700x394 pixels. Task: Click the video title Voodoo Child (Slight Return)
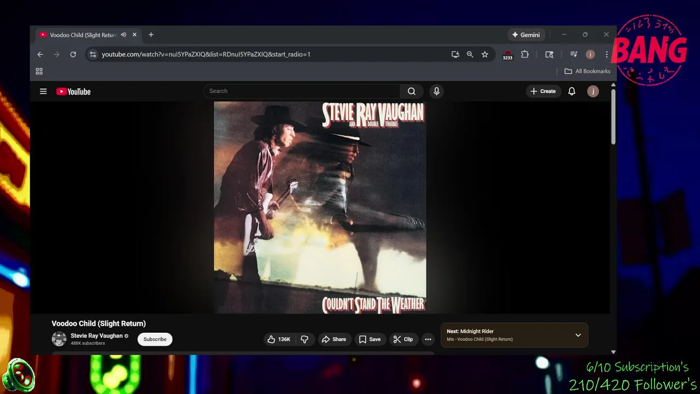pyautogui.click(x=98, y=323)
